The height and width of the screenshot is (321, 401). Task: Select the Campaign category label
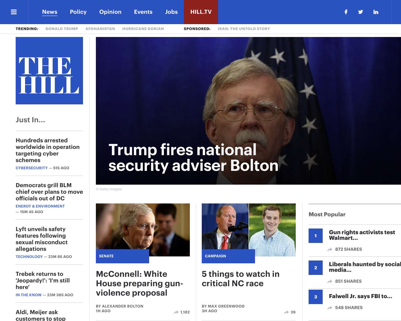coord(228,256)
